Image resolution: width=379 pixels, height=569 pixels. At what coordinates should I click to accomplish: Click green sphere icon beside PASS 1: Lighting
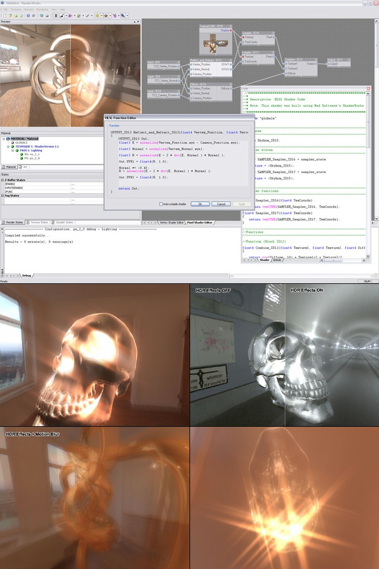pyautogui.click(x=17, y=150)
